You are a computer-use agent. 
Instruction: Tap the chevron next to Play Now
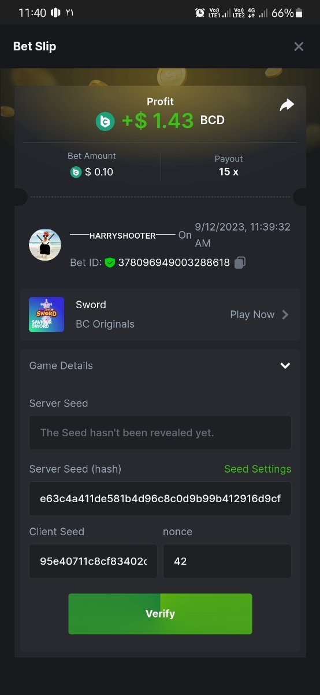285,314
